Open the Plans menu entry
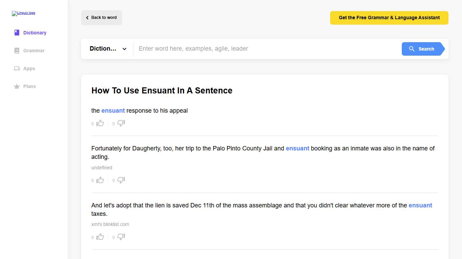This screenshot has width=462, height=259. (x=30, y=86)
